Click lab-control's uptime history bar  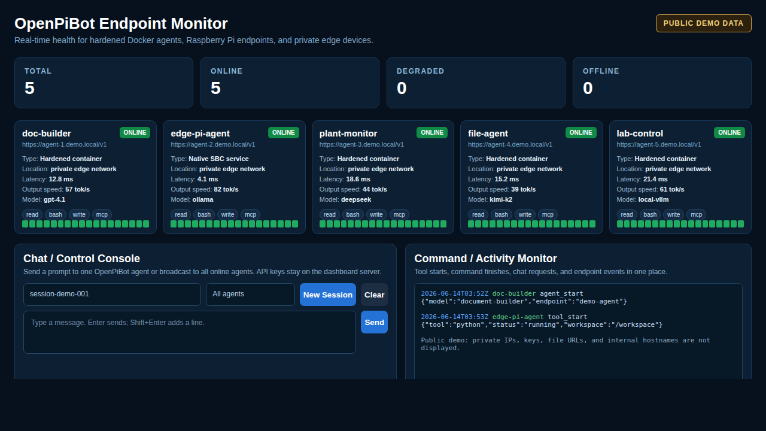tap(680, 224)
